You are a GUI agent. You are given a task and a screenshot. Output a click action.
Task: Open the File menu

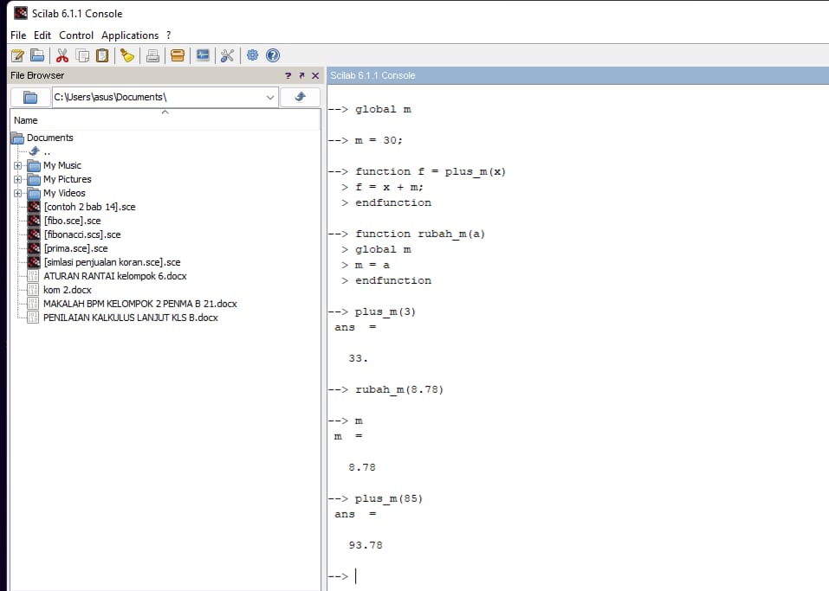(x=18, y=35)
